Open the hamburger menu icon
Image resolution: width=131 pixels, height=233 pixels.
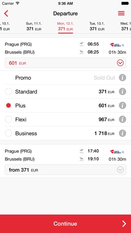coord(121,13)
